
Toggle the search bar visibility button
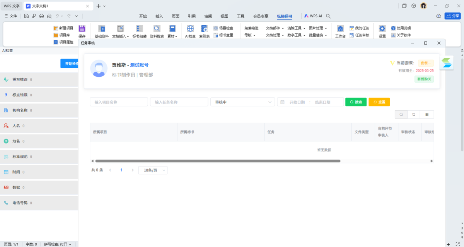401,115
